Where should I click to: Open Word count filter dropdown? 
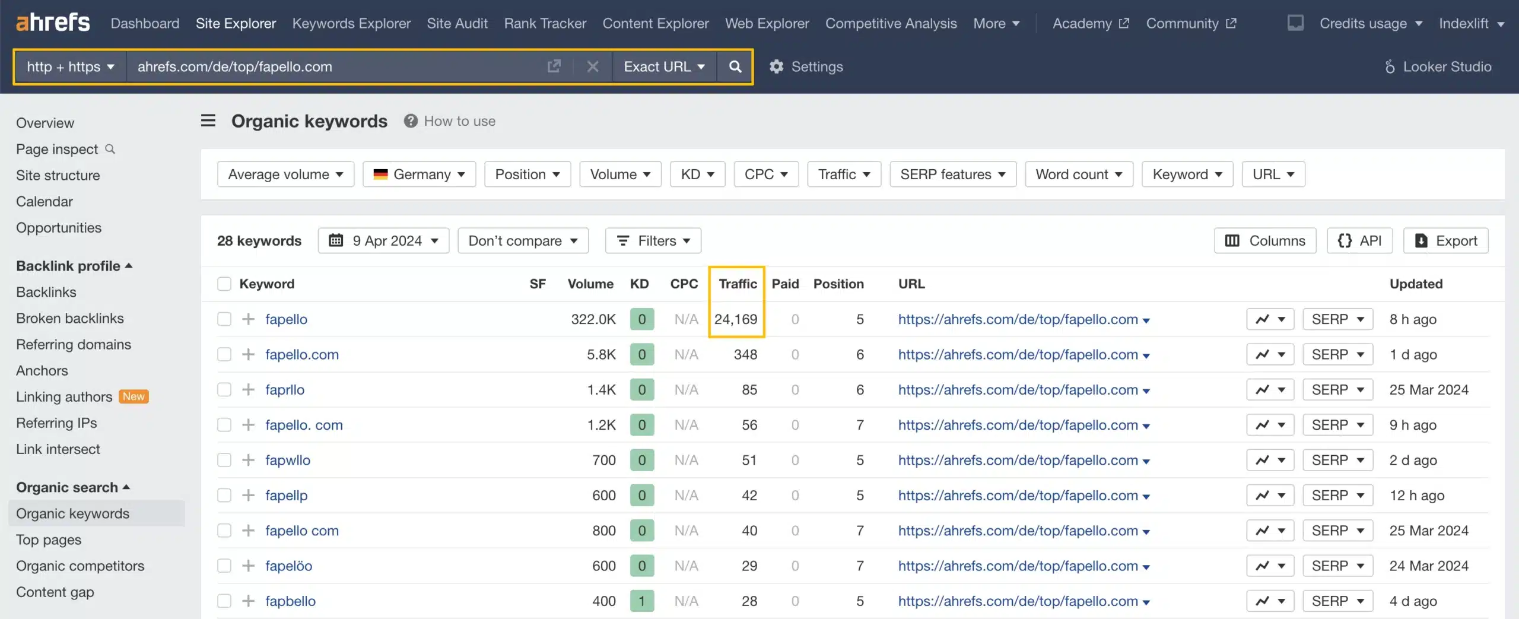tap(1079, 174)
